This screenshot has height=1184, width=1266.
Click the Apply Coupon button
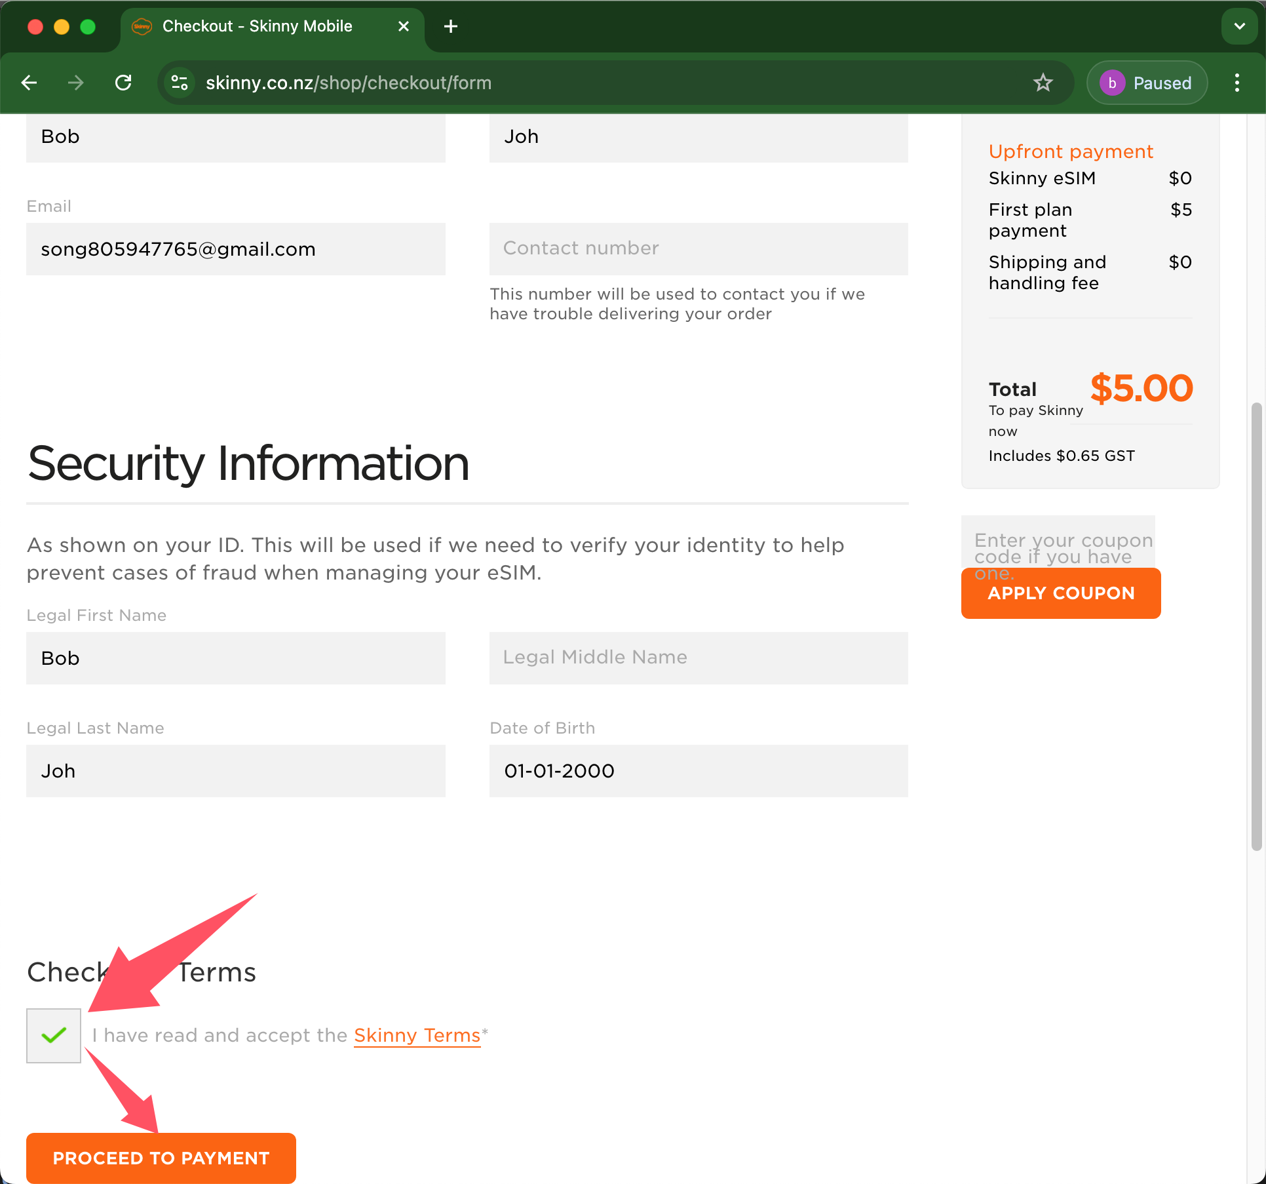point(1061,593)
